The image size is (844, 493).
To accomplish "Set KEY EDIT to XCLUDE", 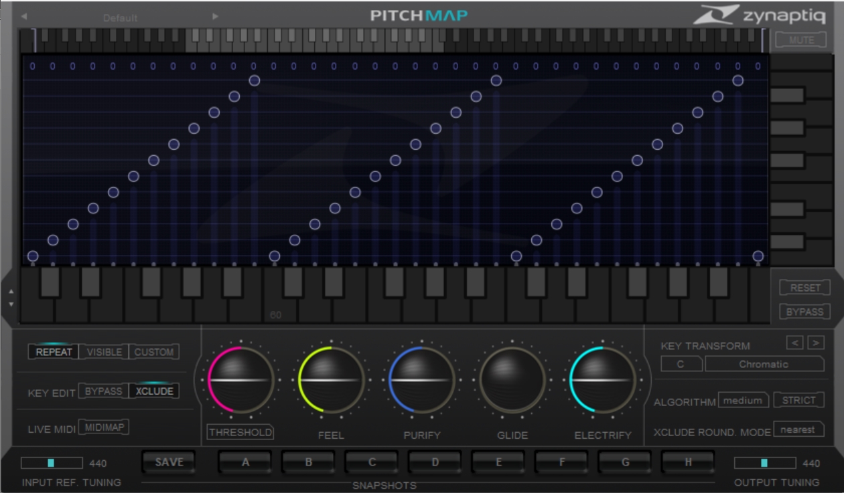I will (x=154, y=391).
